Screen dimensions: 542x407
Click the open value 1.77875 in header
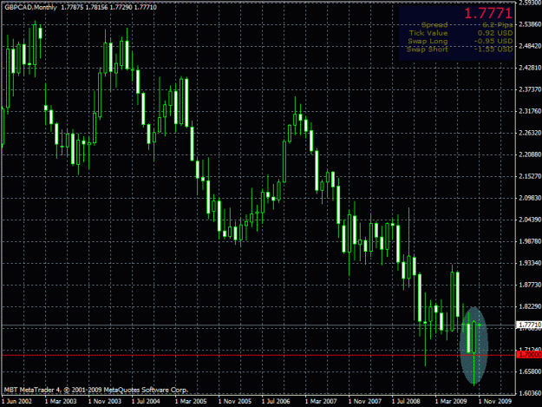72,7
